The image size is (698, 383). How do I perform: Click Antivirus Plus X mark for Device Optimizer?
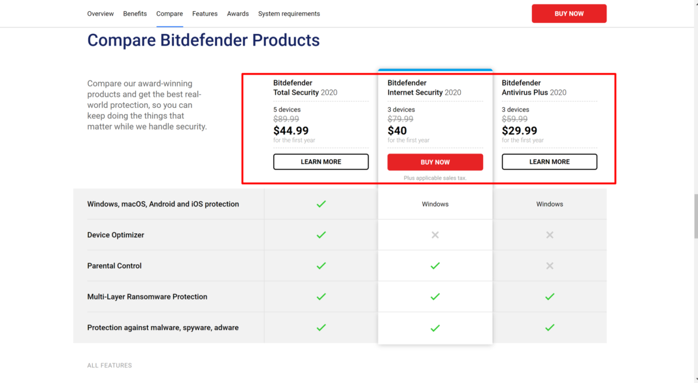pyautogui.click(x=550, y=235)
